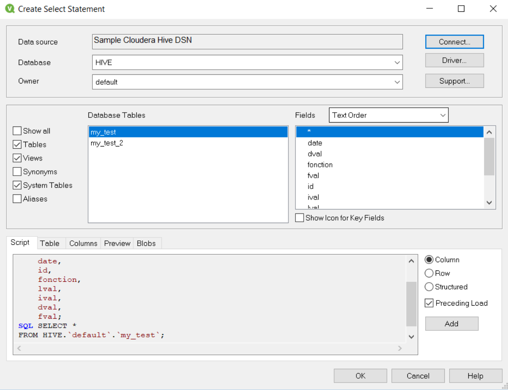The width and height of the screenshot is (508, 390).
Task: Open the Owner dropdown showing default
Action: coord(247,82)
